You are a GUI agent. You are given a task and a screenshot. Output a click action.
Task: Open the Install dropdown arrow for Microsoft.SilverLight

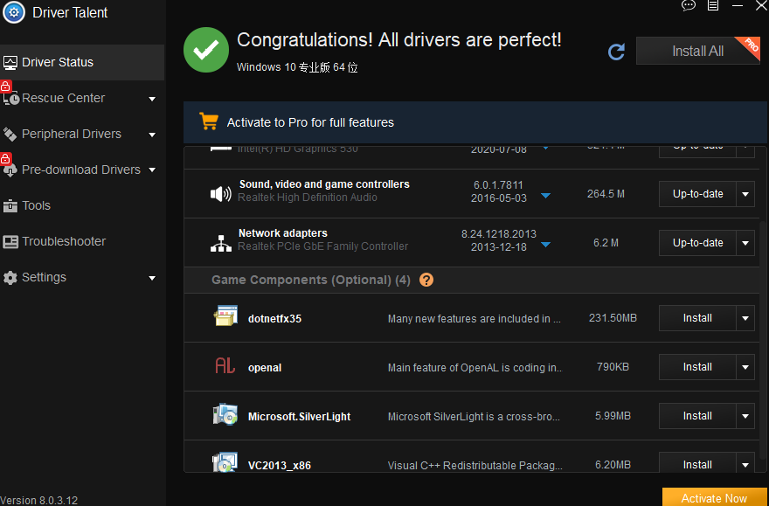coord(745,416)
